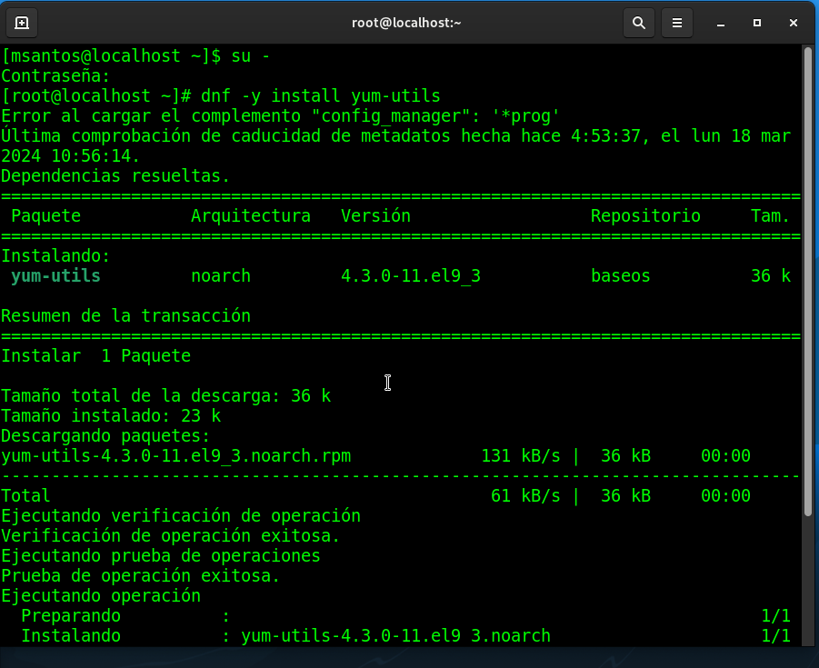Viewport: 819px width, 668px height.
Task: Open the hamburger menu
Action: [676, 23]
